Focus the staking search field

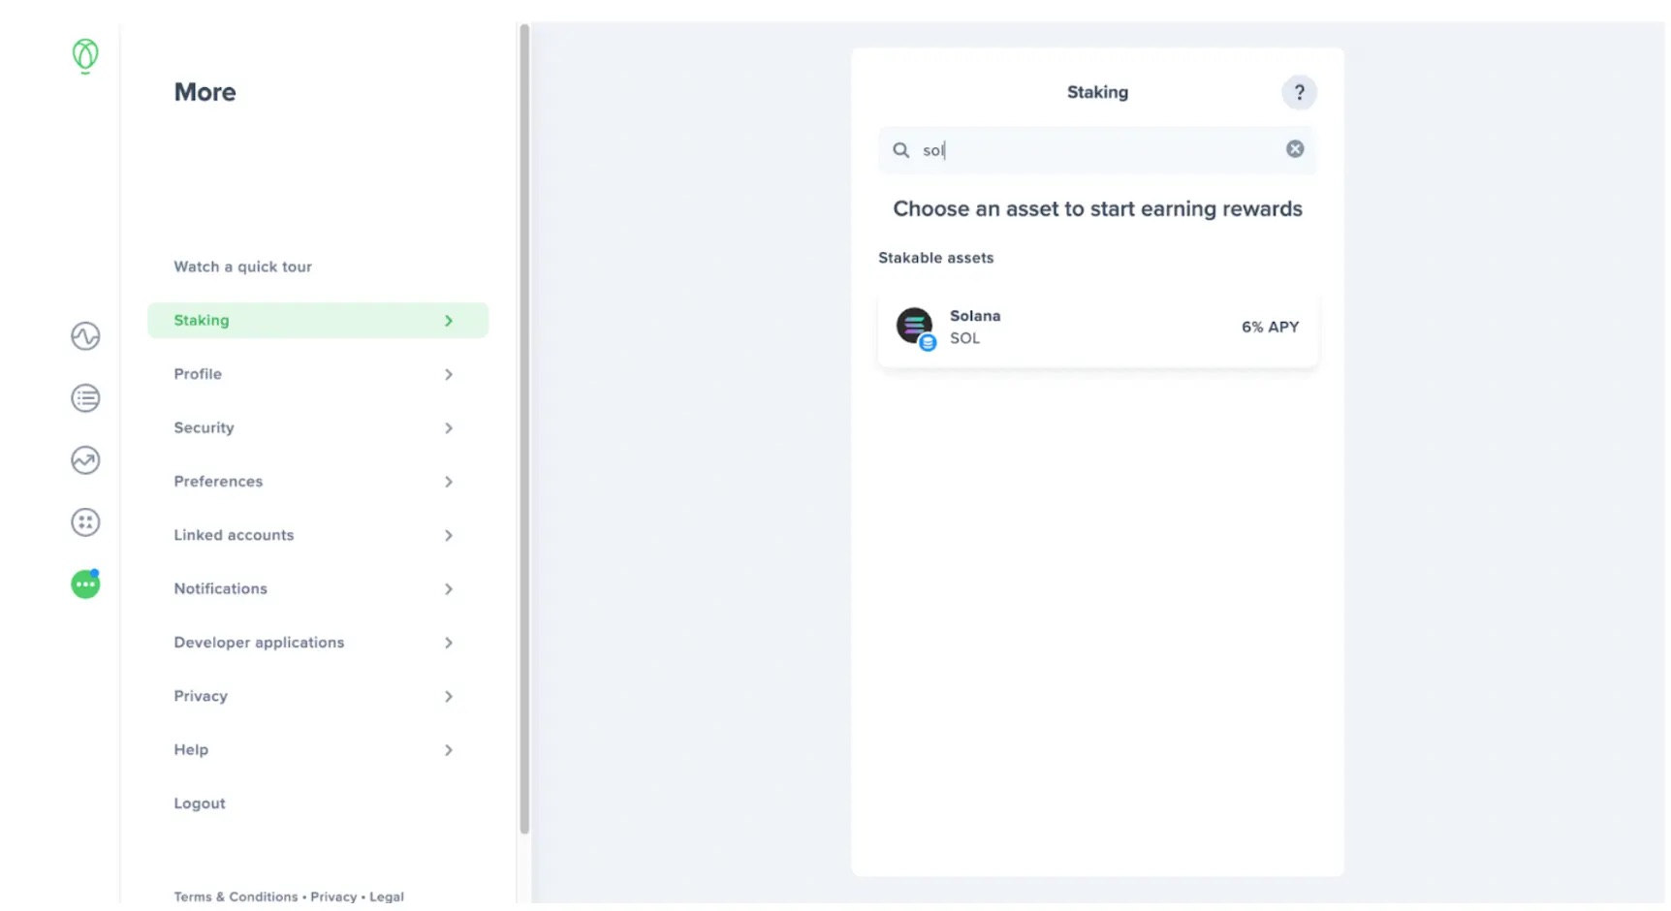tap(1097, 150)
